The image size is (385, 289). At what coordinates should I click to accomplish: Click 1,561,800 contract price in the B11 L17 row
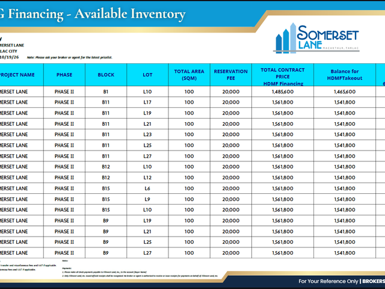pos(283,102)
